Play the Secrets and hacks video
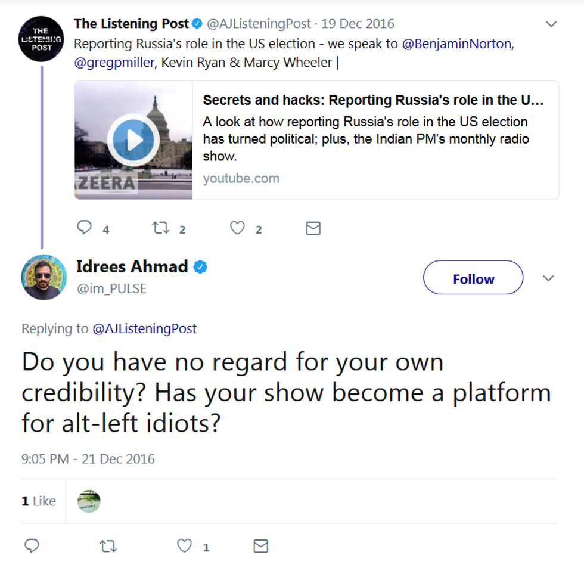This screenshot has height=574, width=584. pos(133,141)
